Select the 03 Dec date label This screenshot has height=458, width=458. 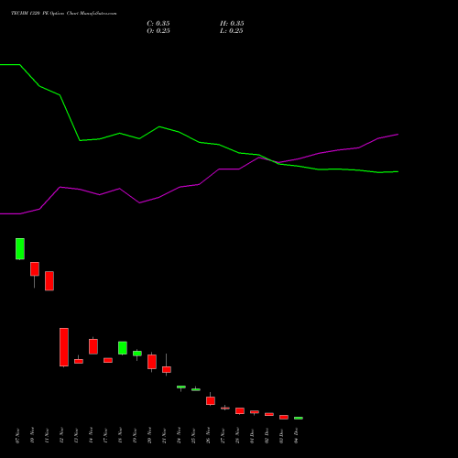click(x=281, y=436)
